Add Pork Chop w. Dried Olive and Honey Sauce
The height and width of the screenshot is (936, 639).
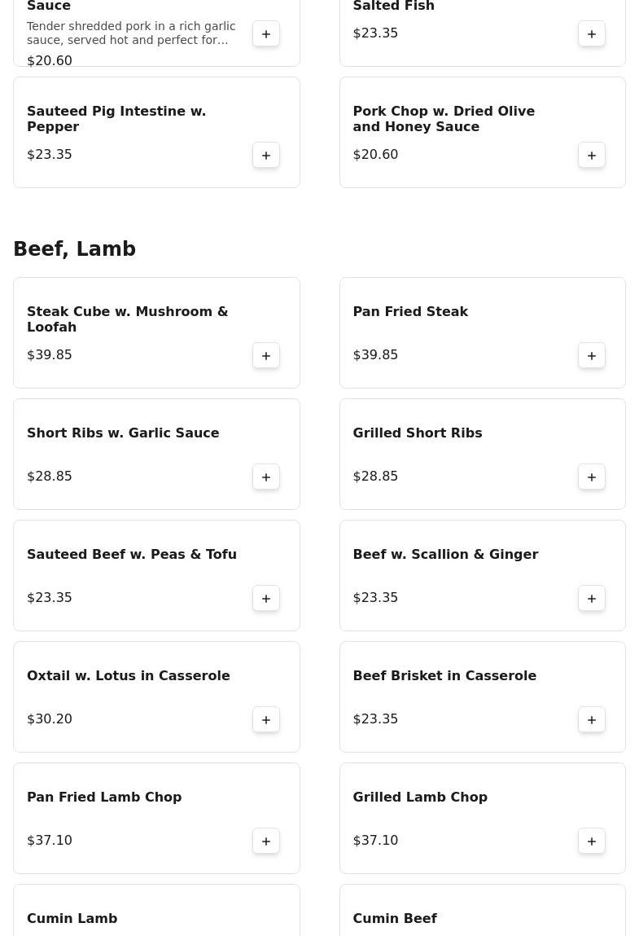tap(592, 155)
